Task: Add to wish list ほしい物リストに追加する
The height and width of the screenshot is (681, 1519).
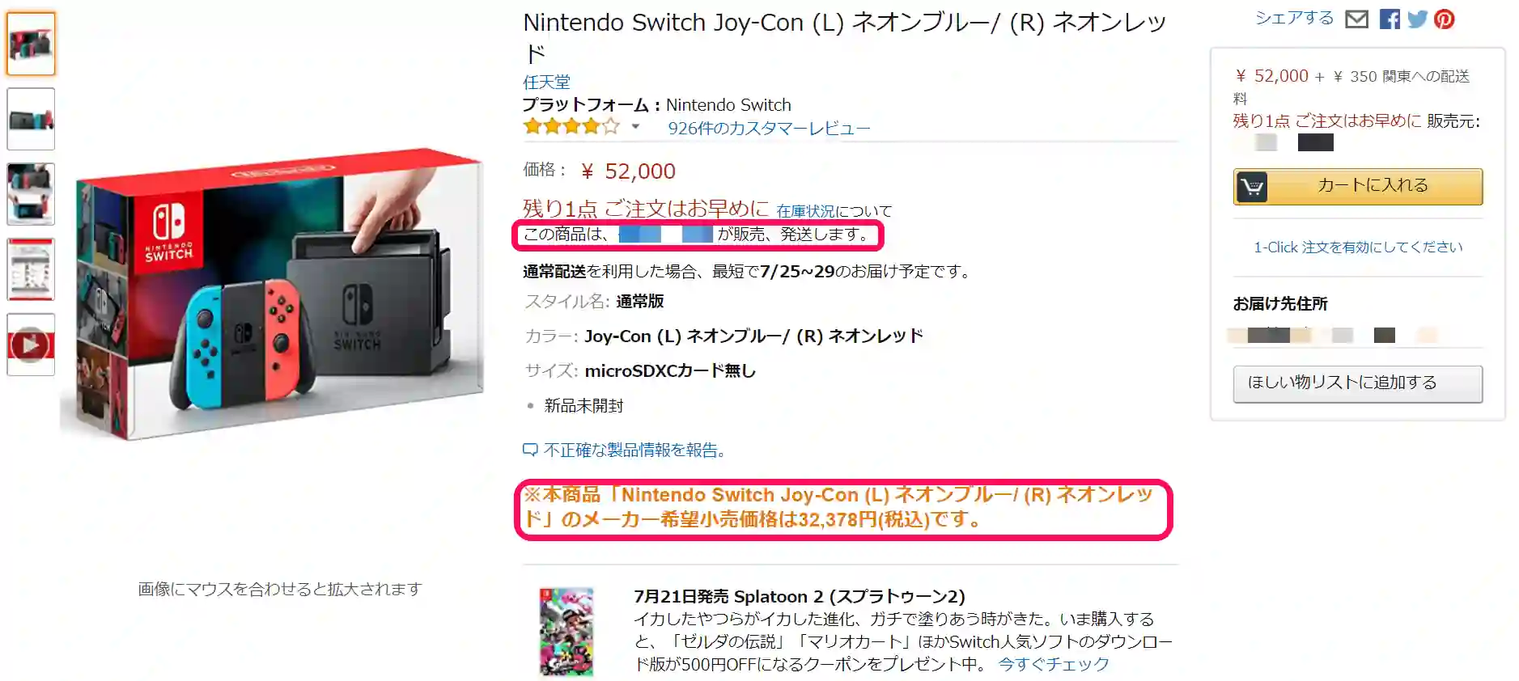Action: (1357, 383)
